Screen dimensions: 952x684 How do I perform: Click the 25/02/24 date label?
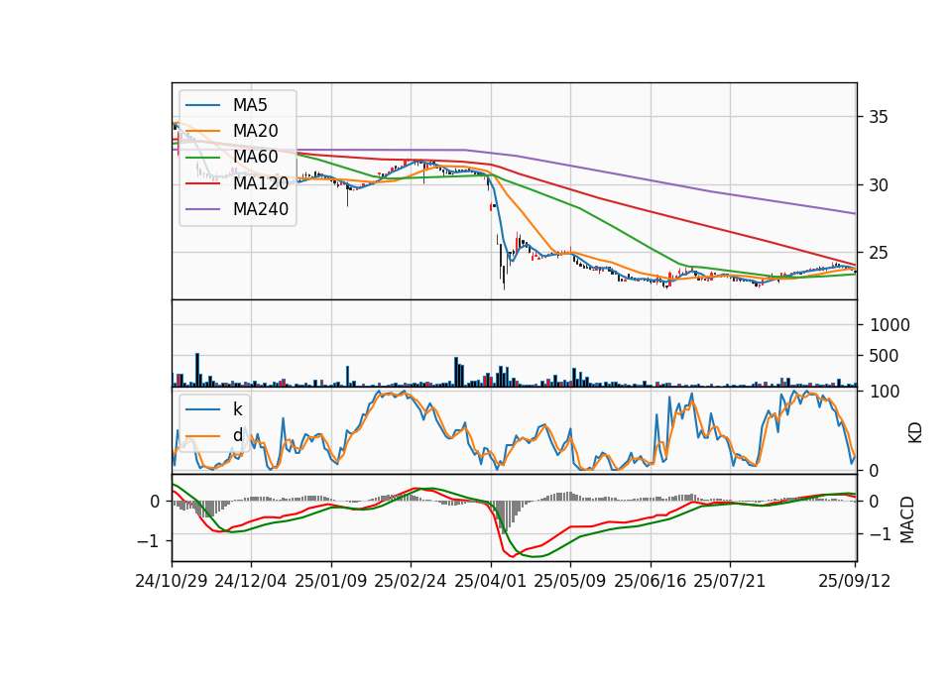pos(411,581)
